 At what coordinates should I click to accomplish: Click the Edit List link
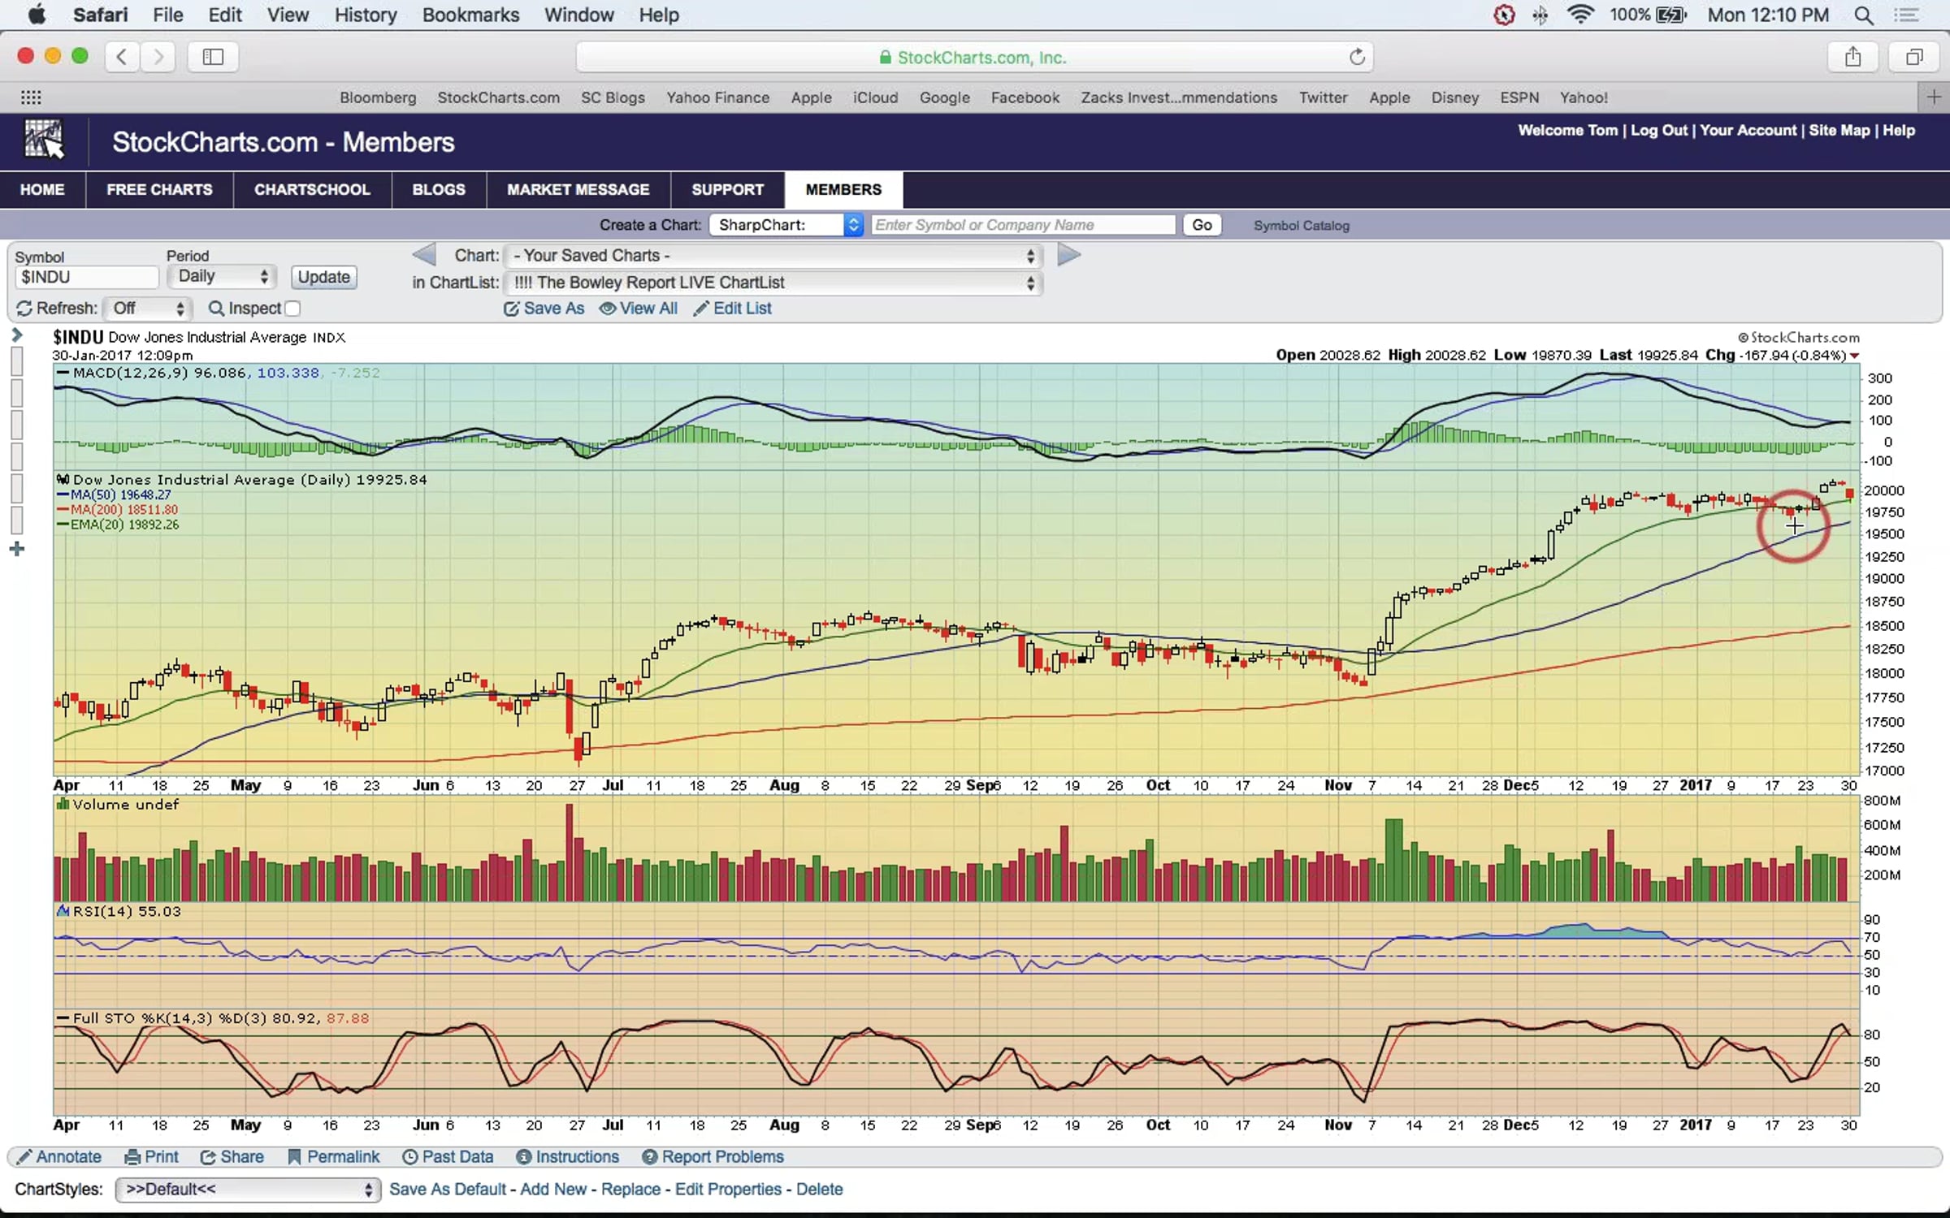point(733,309)
